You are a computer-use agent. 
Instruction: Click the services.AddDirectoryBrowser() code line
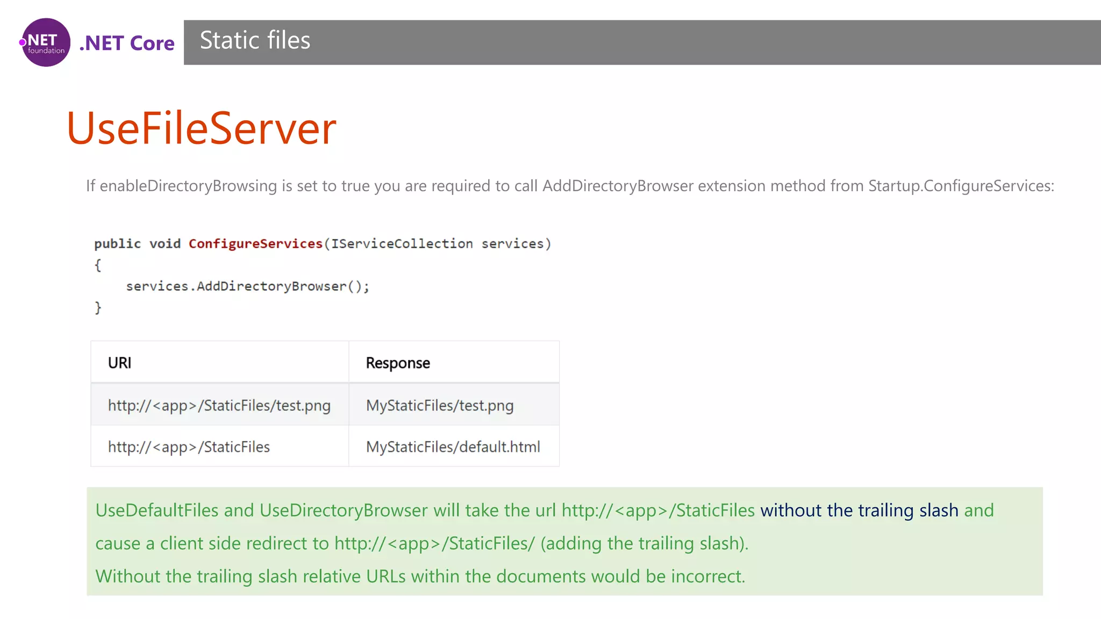(247, 286)
